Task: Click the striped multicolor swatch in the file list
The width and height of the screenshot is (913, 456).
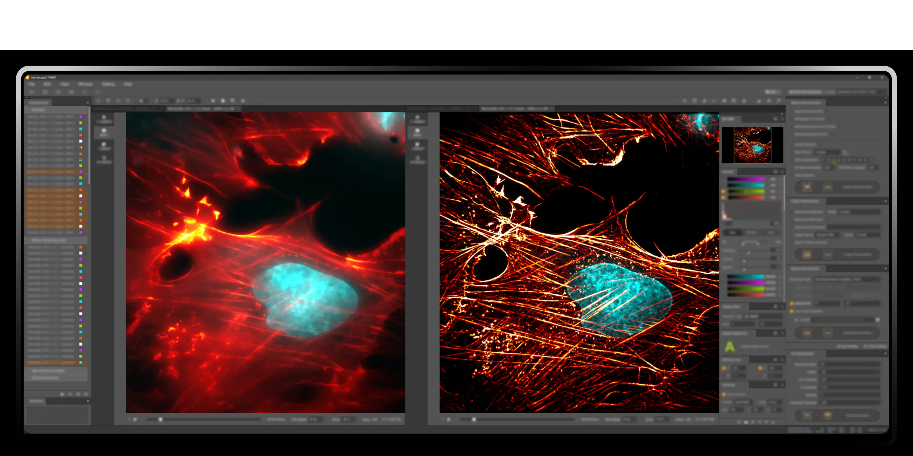Action: pyautogui.click(x=81, y=153)
